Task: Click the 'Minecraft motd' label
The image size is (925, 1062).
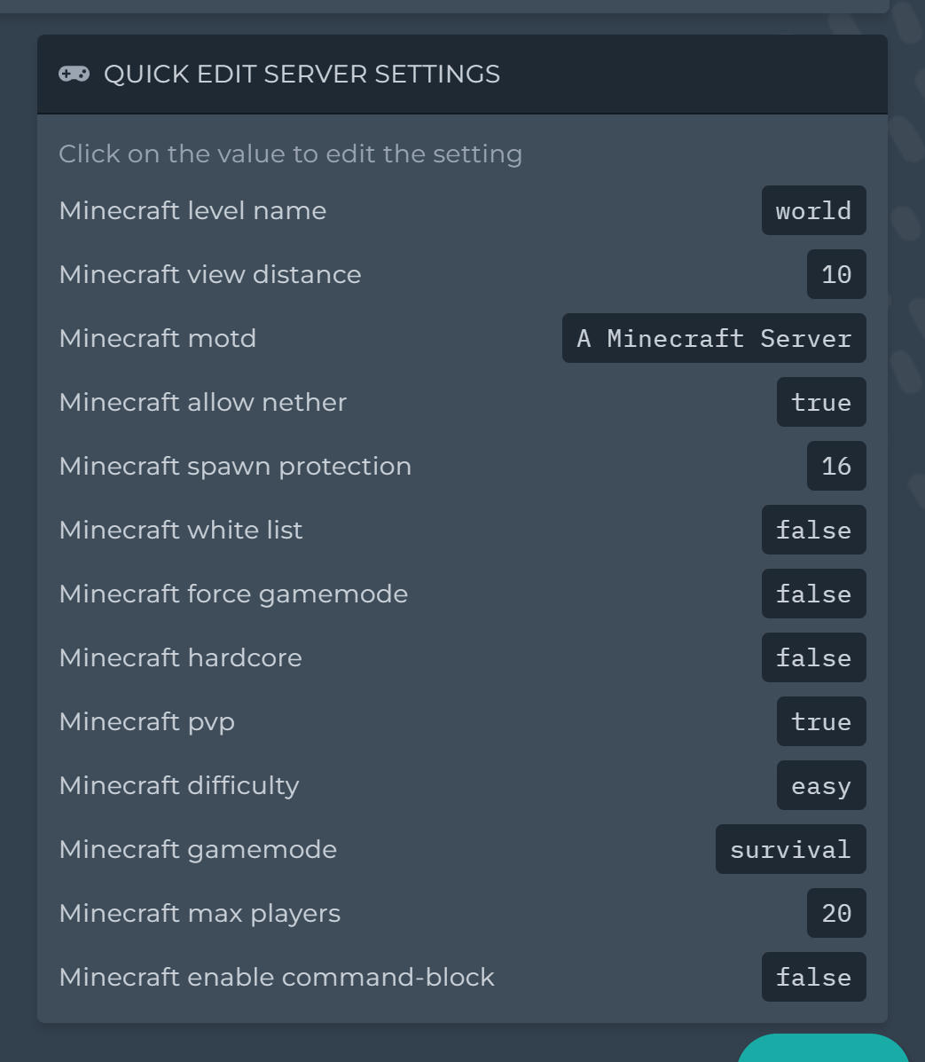Action: pyautogui.click(x=158, y=338)
